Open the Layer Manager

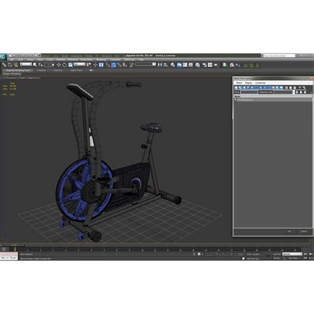pos(173,65)
